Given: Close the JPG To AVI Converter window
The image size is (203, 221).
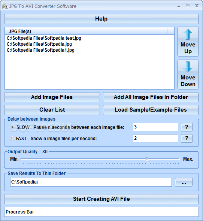Looking at the screenshot, I should [x=197, y=6].
